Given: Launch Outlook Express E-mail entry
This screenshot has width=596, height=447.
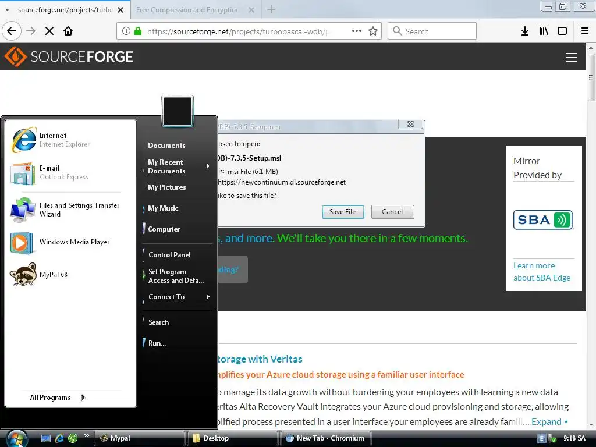Looking at the screenshot, I should (70, 172).
